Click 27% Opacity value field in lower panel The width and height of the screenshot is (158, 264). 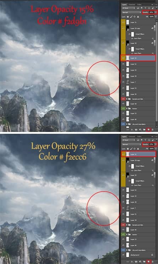click(x=152, y=144)
